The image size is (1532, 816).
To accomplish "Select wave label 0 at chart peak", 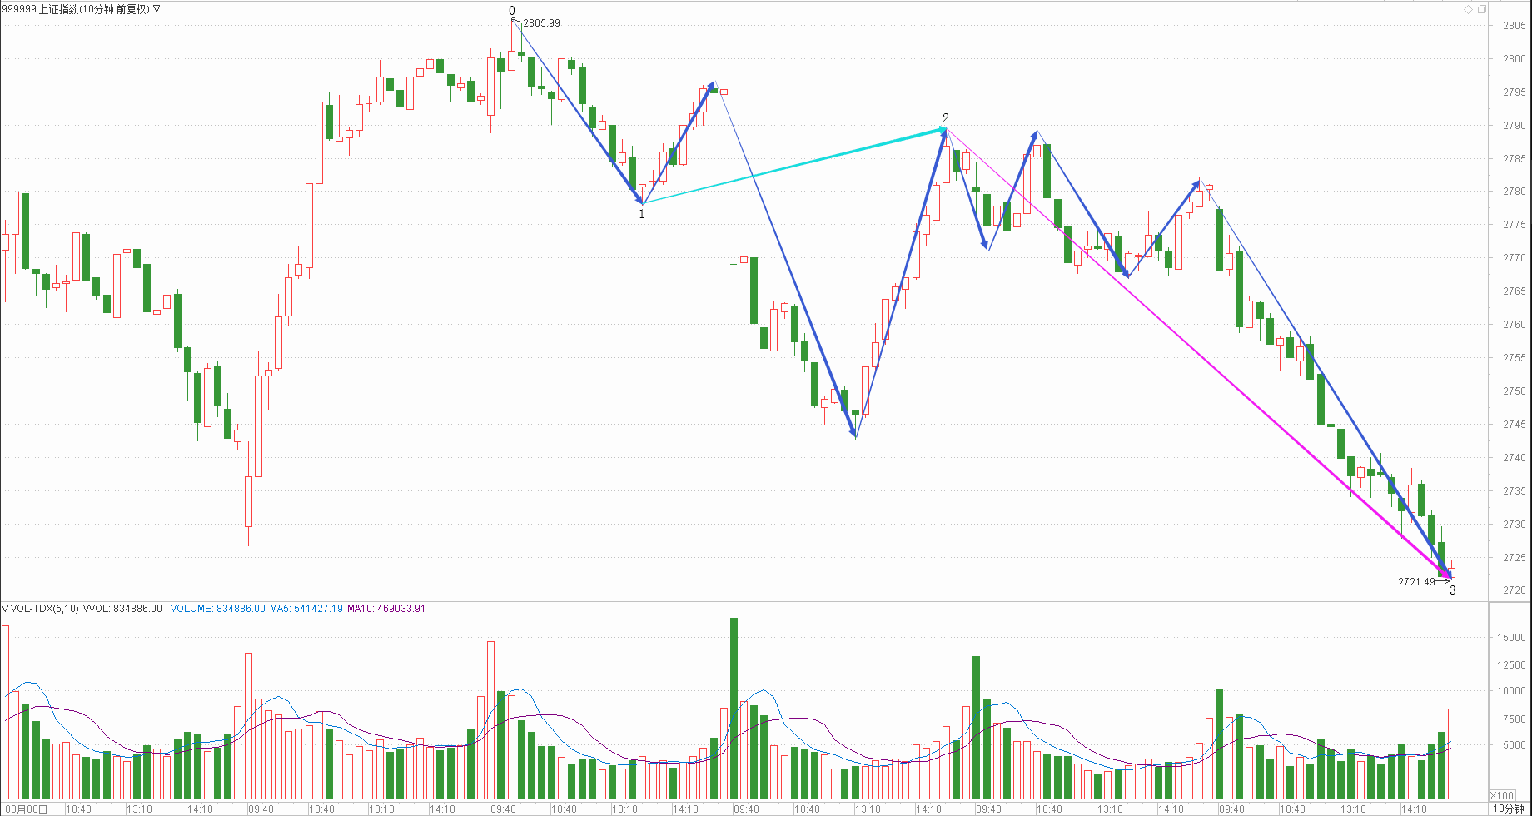I will 512,11.
